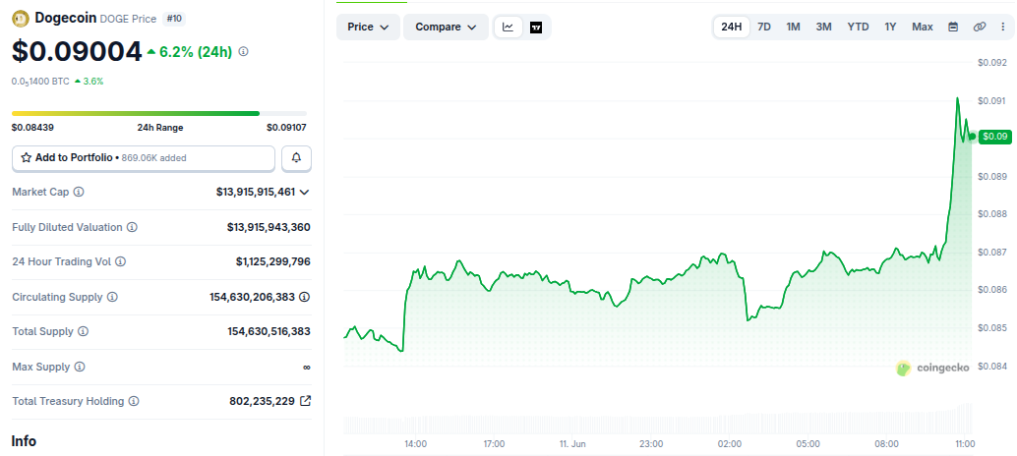Select the 24H time range
This screenshot has width=1017, height=456.
[x=731, y=28]
